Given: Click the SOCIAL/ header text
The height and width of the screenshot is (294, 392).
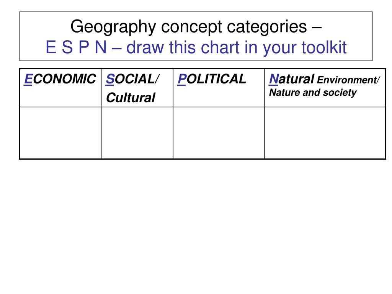Looking at the screenshot, I should pos(132,79).
